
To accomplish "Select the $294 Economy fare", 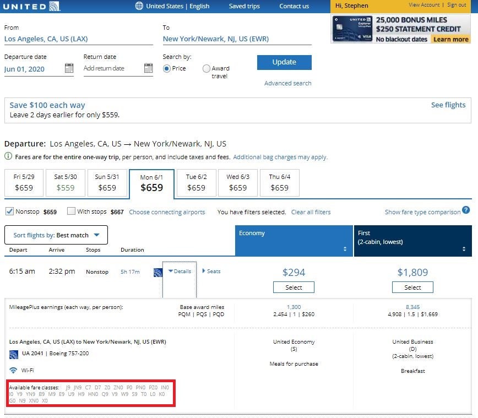I will tap(294, 287).
